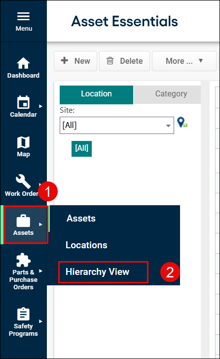
Task: Expand Safety Programs submenu arrow
Action: coord(40,321)
